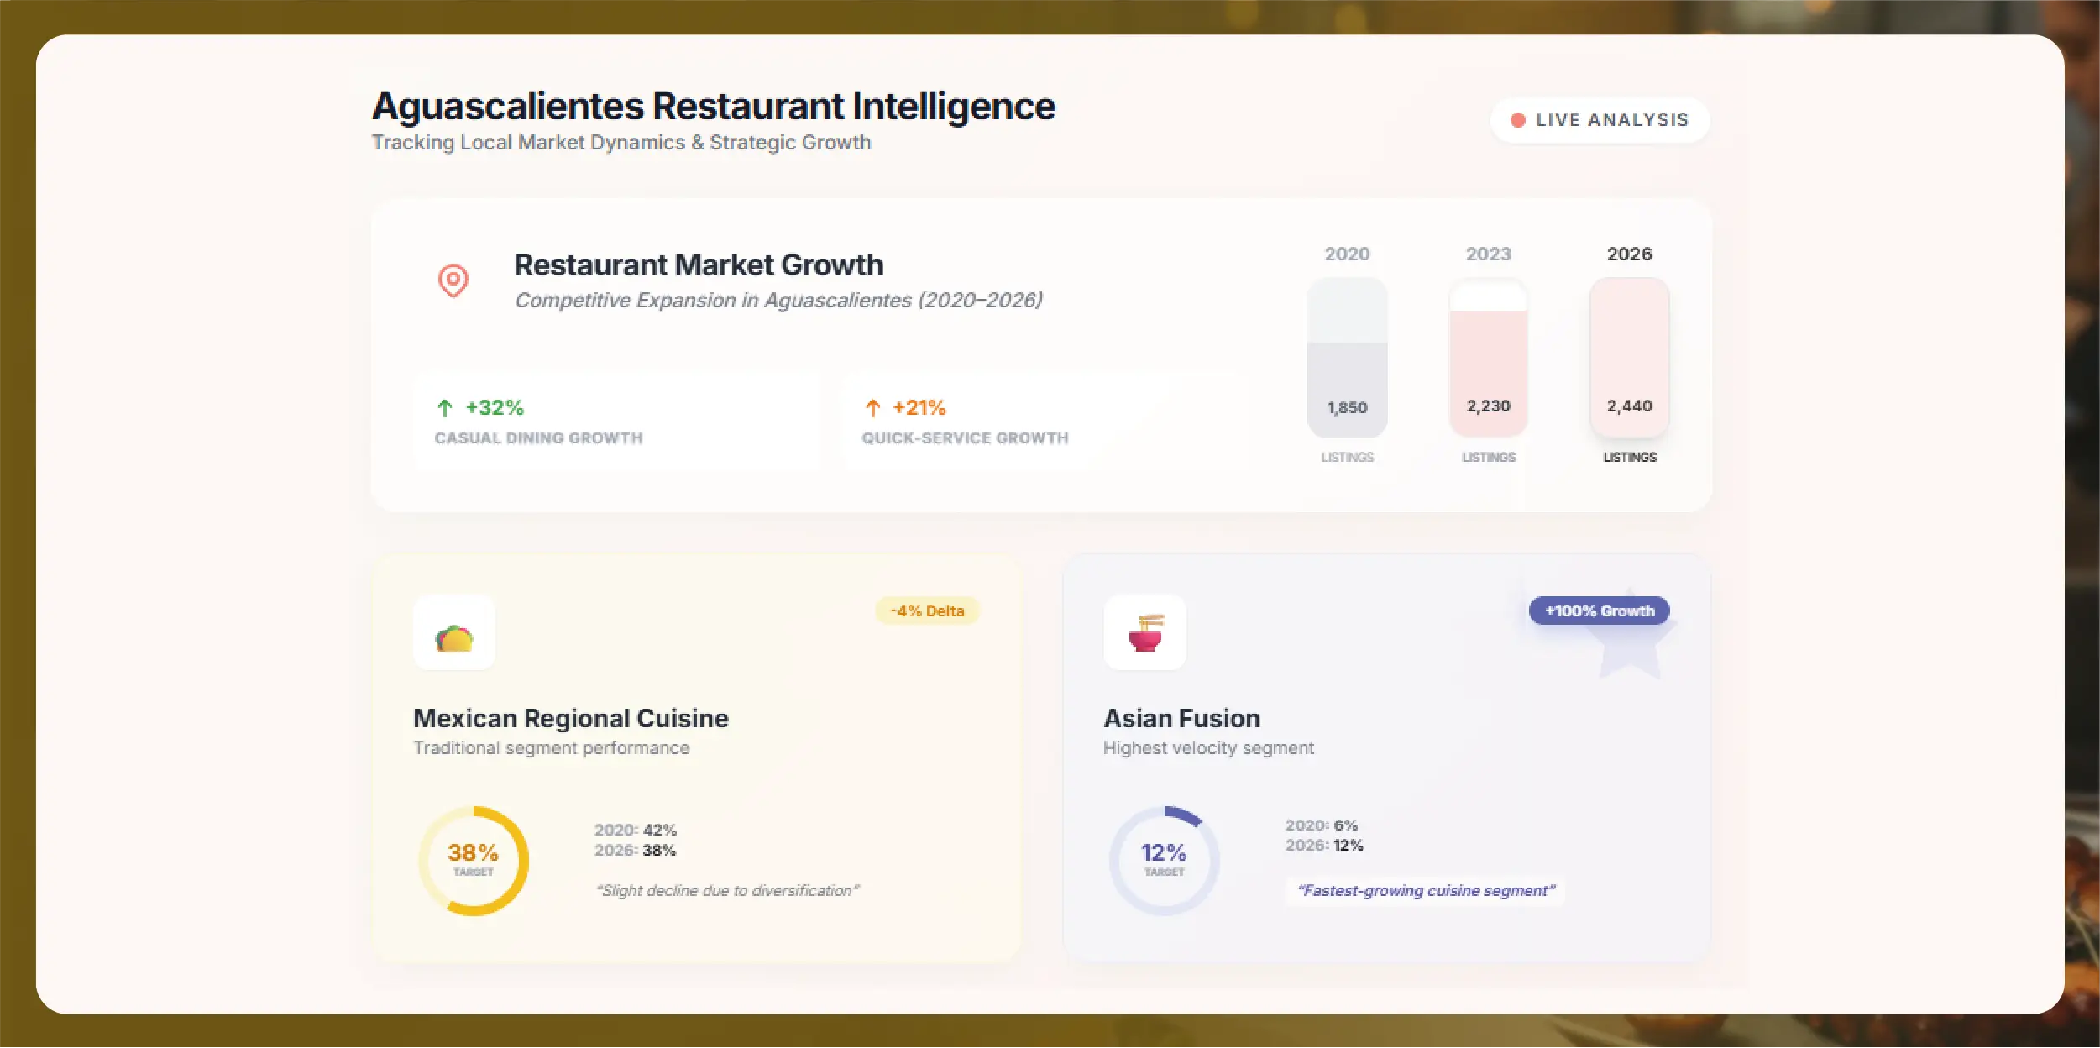Click the 38% target donut chart
Screen dimensions: 2100x1048
(x=474, y=861)
